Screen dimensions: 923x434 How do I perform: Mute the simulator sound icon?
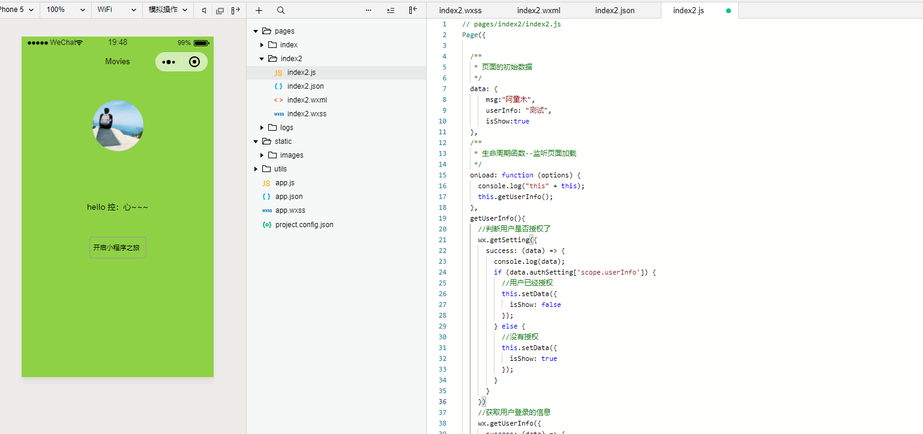[204, 10]
